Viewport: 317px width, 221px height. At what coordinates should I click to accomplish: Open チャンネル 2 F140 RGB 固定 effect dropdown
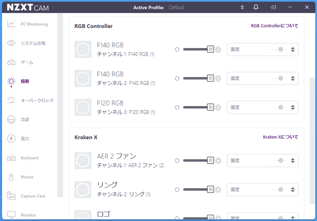(x=263, y=78)
